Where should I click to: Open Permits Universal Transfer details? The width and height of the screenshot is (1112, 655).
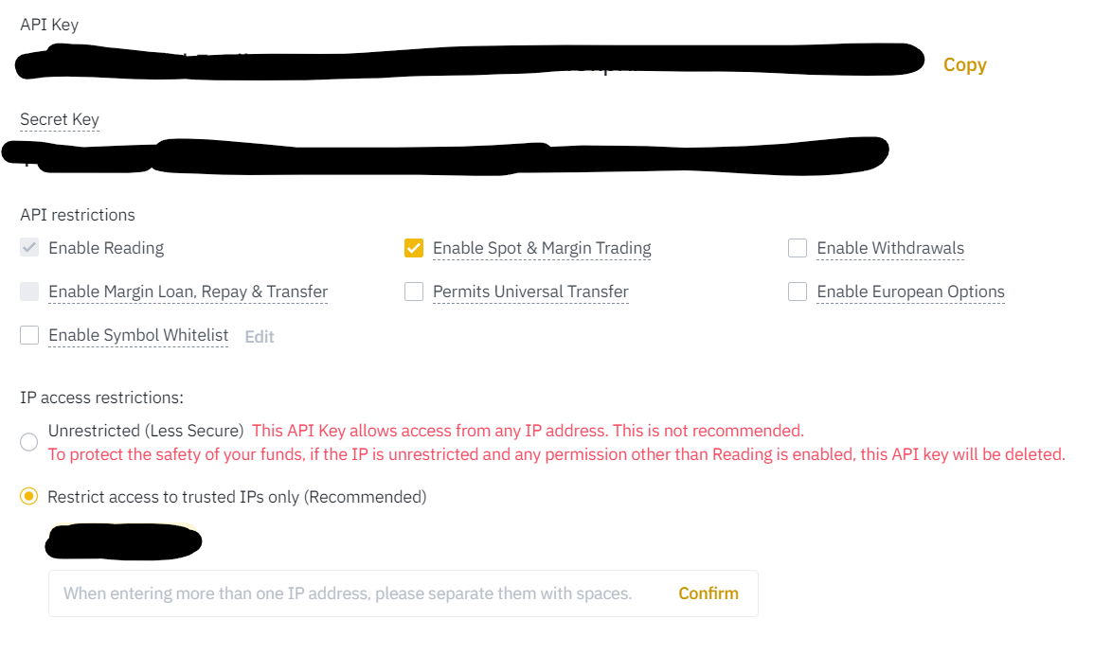[529, 292]
